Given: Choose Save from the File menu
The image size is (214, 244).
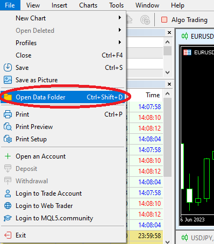Looking at the screenshot, I should pos(63,68).
